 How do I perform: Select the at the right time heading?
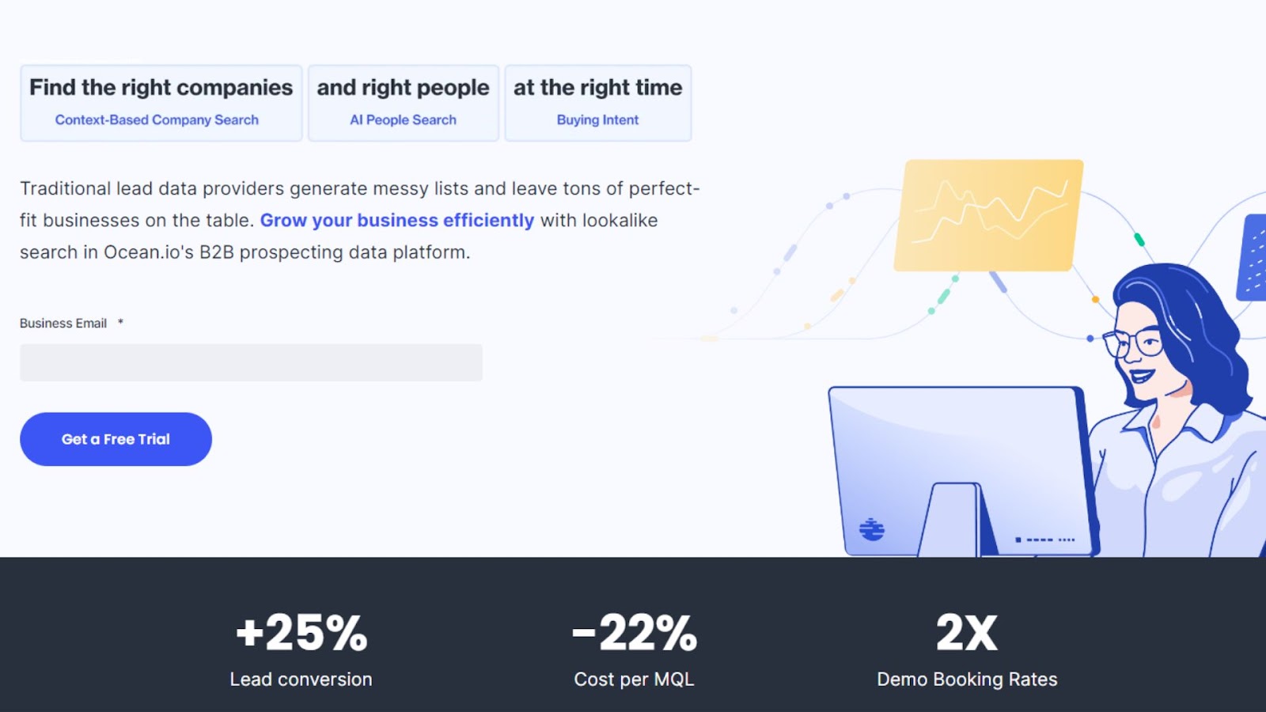(x=597, y=88)
